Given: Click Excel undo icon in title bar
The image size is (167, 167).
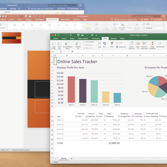Looking at the screenshot, I should pos(87,35).
